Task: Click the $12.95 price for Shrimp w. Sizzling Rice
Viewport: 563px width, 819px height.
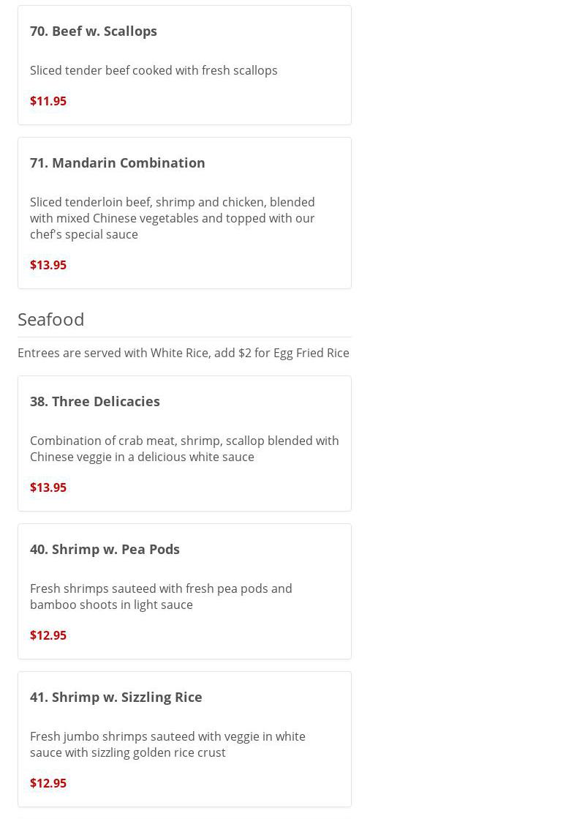Action: click(x=48, y=783)
